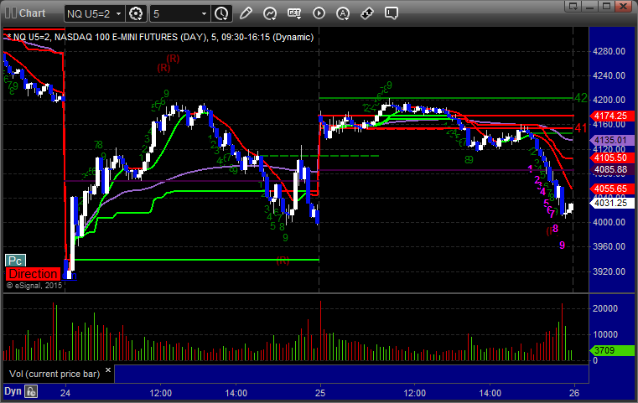Click the Chart window grip icon
Viewport: 638px width, 403px height.
[x=10, y=13]
